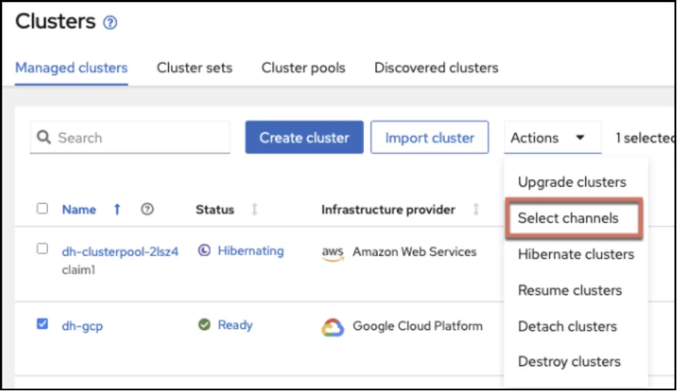Switch to the Cluster pools tab
678x392 pixels.
303,68
